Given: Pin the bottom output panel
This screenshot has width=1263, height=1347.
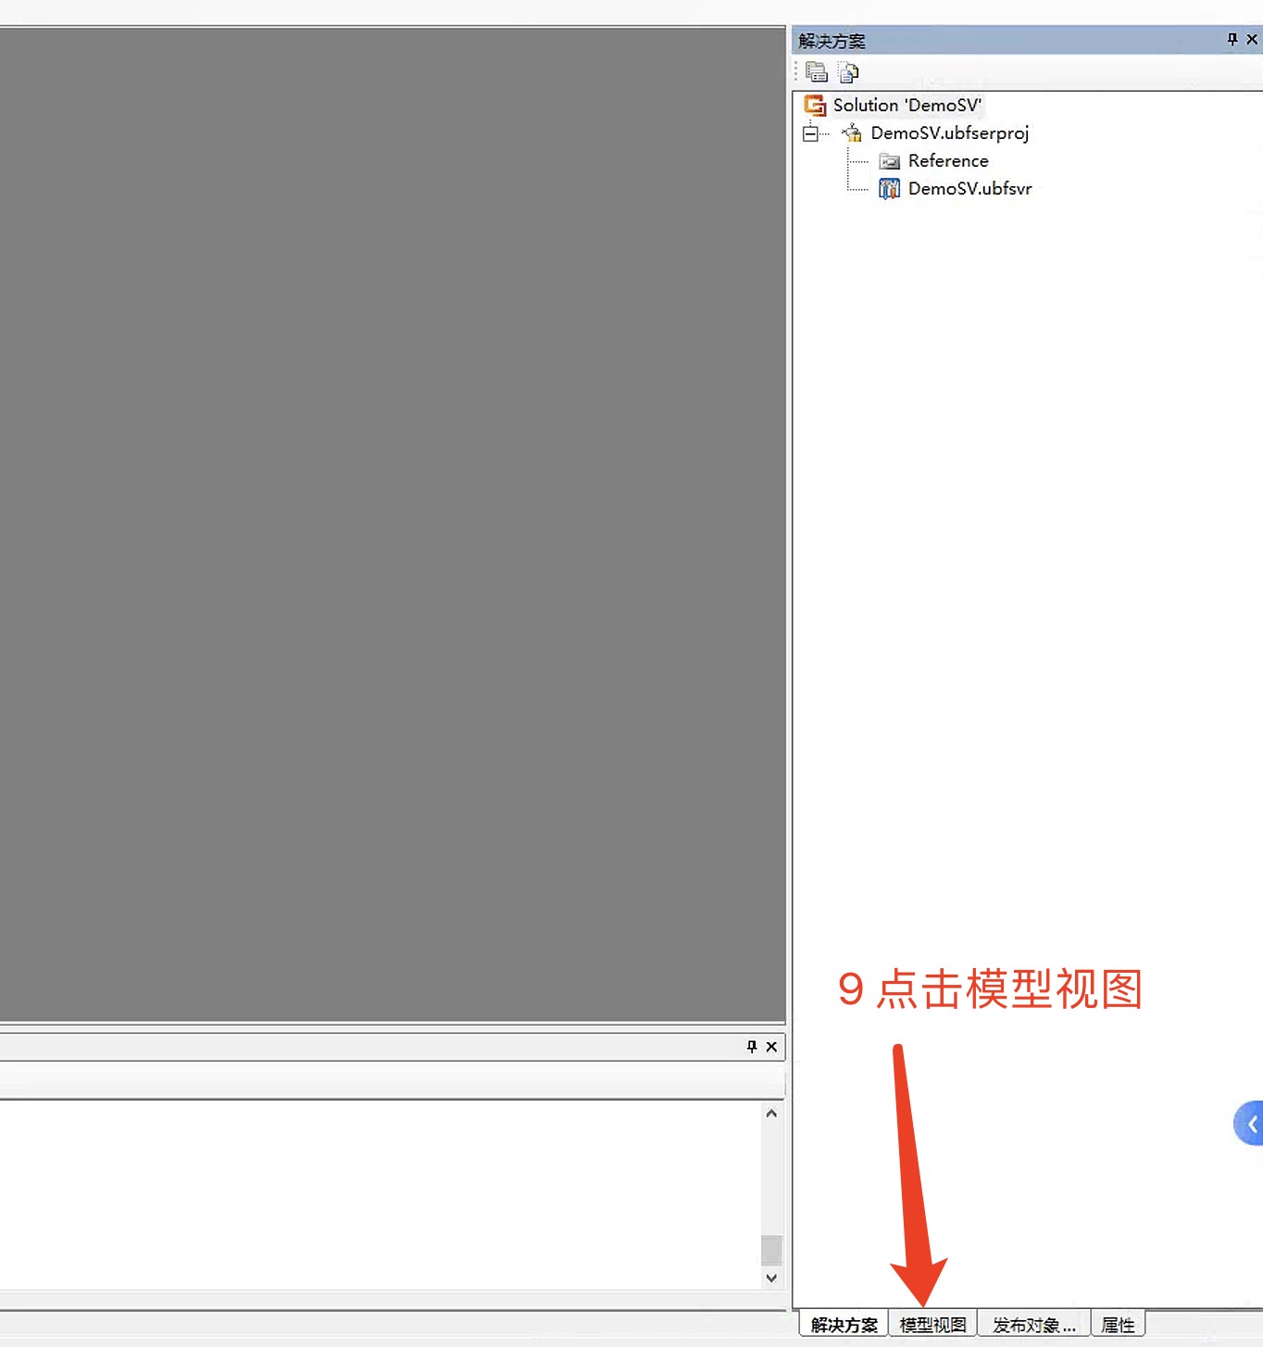Looking at the screenshot, I should pos(752,1046).
